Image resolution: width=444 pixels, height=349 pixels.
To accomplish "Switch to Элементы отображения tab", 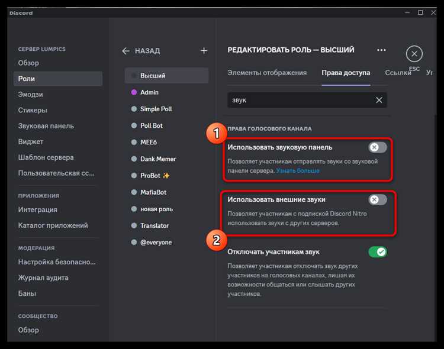I will 267,73.
